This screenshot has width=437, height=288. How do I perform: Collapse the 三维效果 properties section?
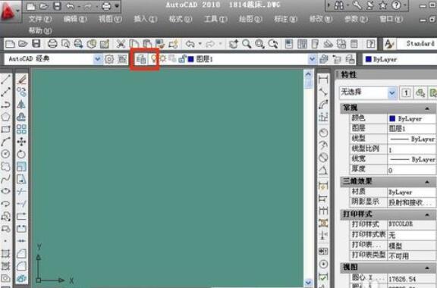427,182
